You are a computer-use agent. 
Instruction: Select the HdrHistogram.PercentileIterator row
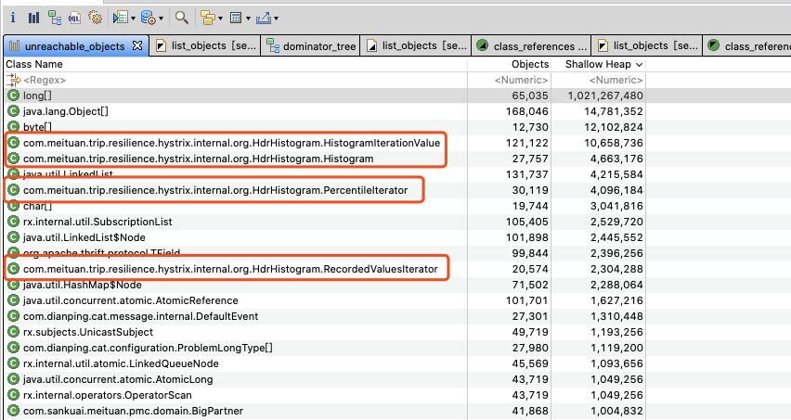click(x=325, y=190)
